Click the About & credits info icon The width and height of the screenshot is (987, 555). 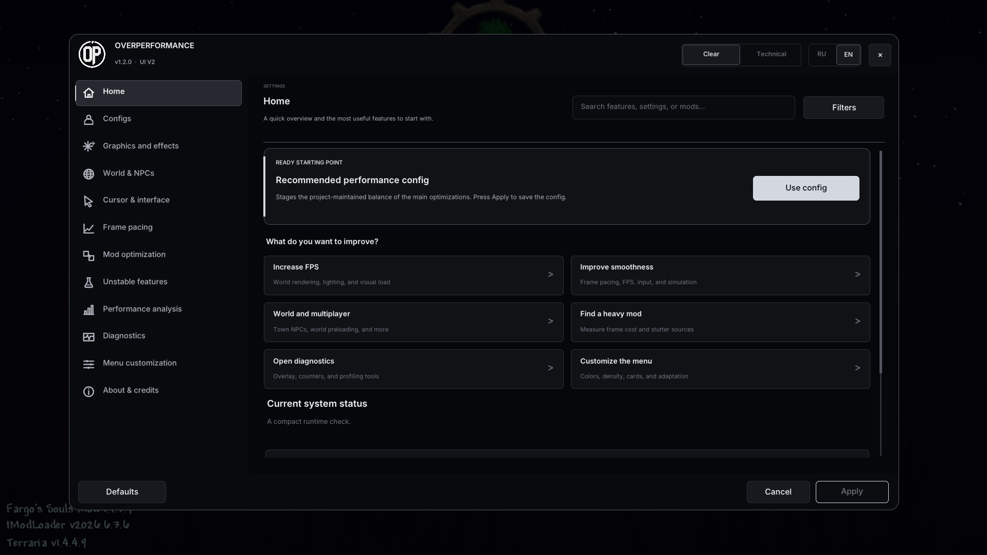point(88,391)
